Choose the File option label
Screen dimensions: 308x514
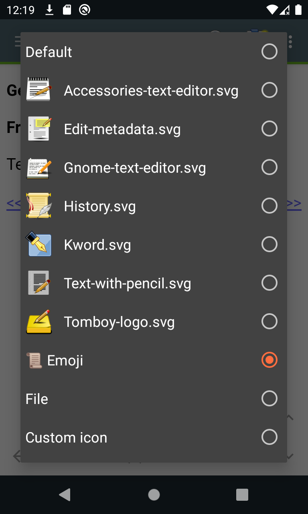(x=37, y=399)
